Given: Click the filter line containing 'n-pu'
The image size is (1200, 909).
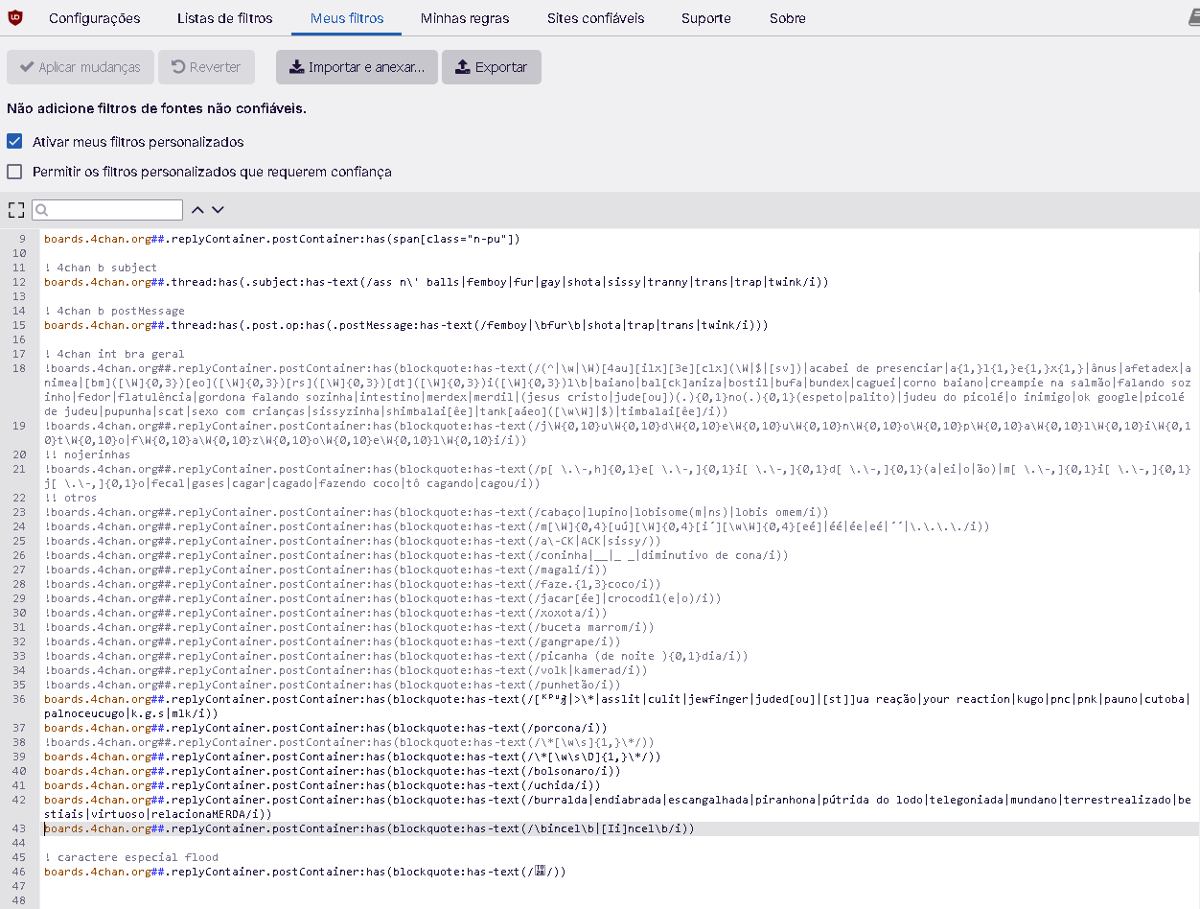Looking at the screenshot, I should [282, 239].
